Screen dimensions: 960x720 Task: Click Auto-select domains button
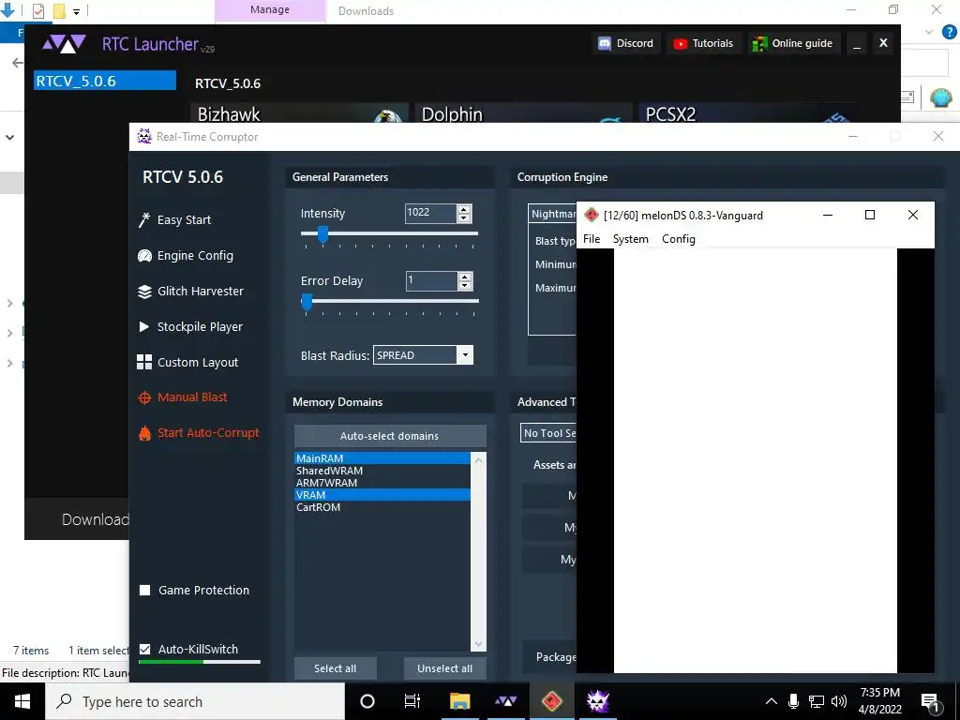390,436
